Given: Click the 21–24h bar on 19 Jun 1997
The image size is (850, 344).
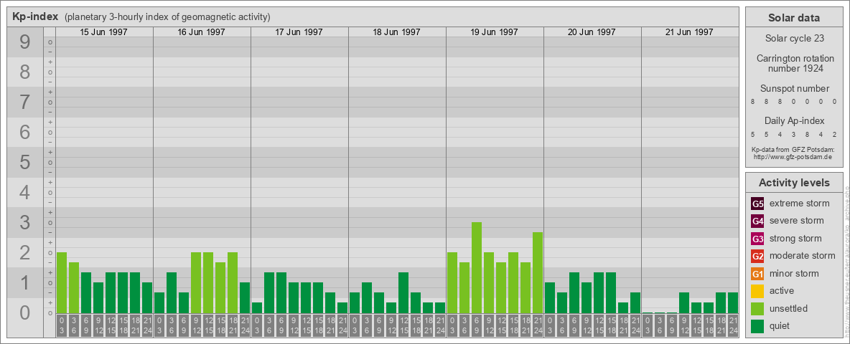Looking at the screenshot, I should click(538, 272).
